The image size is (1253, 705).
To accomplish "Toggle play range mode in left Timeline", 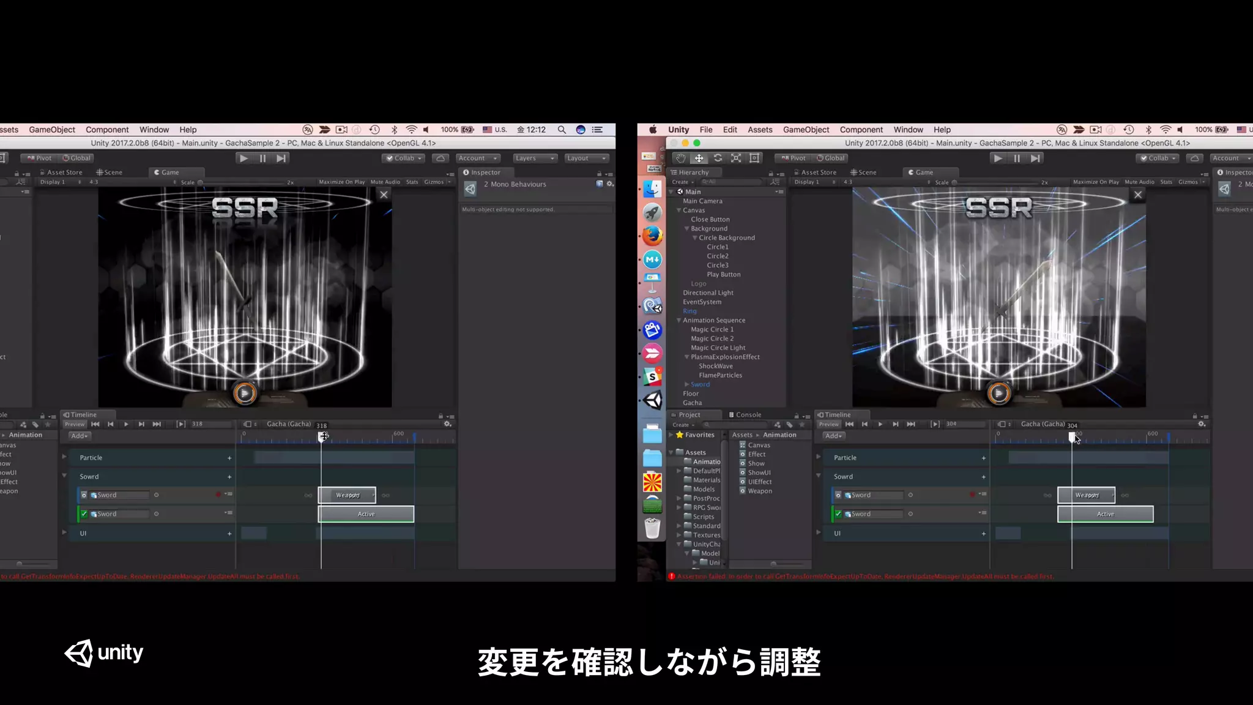I will (181, 424).
